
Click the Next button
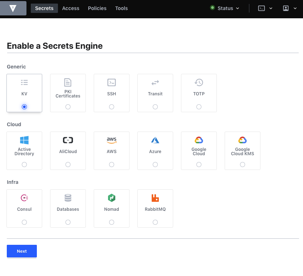coord(22,251)
